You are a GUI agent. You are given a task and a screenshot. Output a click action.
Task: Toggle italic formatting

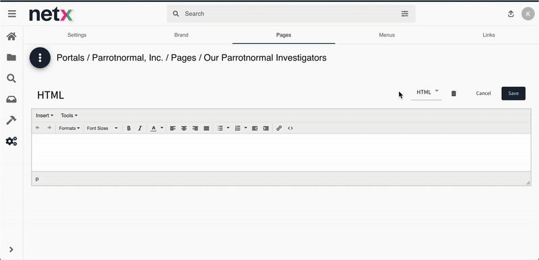tap(140, 128)
